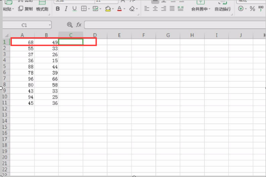Open font group dialog launcher

click(138, 15)
